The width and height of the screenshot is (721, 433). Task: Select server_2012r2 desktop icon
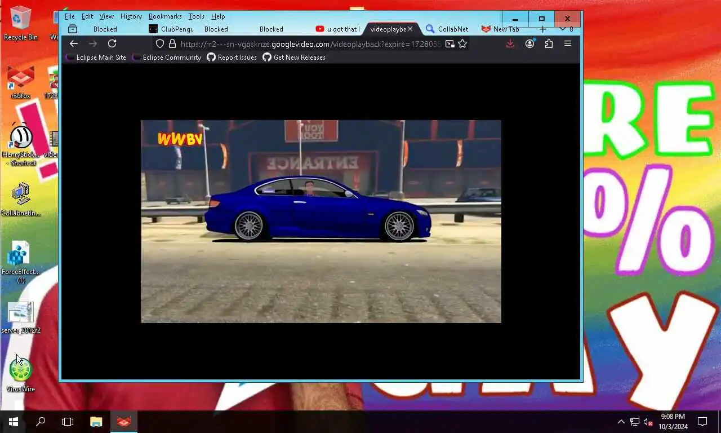[21, 318]
